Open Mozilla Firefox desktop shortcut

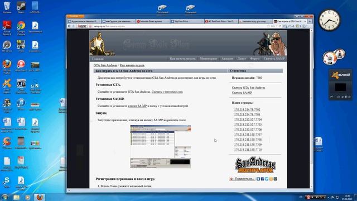click(x=7, y=67)
